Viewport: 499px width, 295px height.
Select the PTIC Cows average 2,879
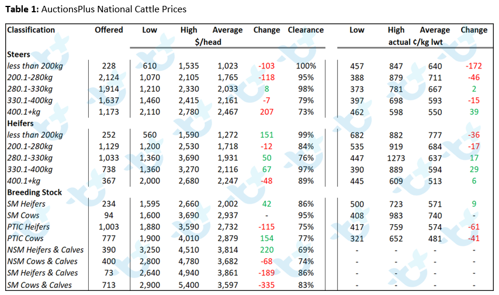[x=227, y=238]
